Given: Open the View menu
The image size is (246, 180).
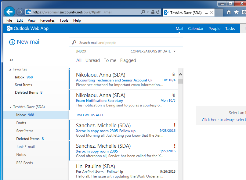Looking at the screenshot, I should point(31,20).
